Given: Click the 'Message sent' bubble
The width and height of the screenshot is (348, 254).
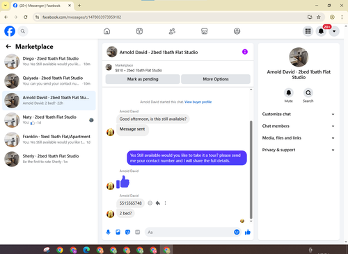Looking at the screenshot, I should 132,129.
